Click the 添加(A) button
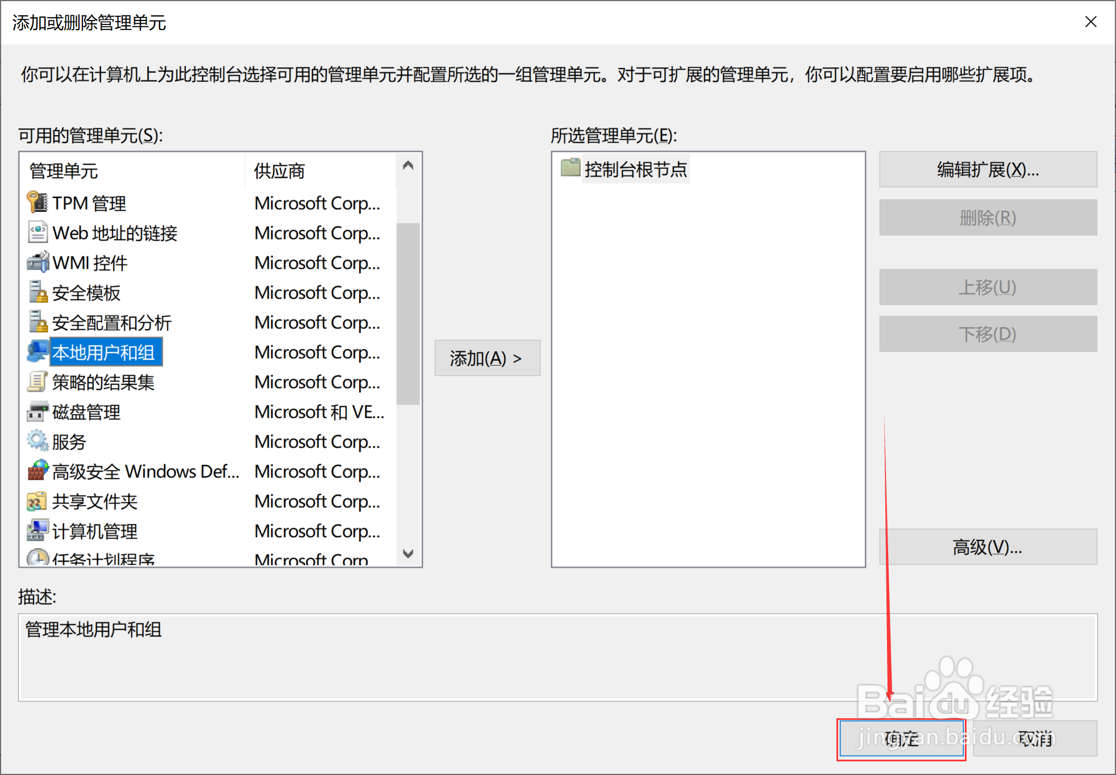The image size is (1116, 775). tap(486, 358)
